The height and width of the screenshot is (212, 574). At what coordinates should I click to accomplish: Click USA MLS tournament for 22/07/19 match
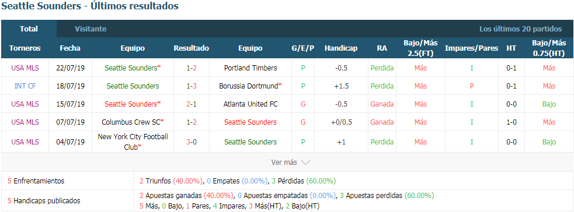tap(25, 68)
